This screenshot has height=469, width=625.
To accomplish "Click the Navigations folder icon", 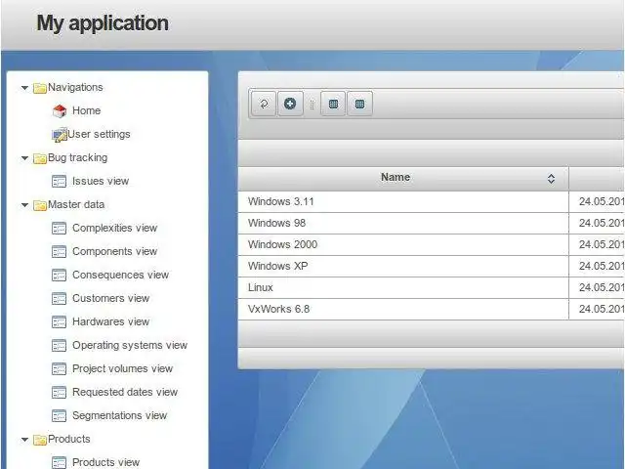I will click(x=40, y=88).
